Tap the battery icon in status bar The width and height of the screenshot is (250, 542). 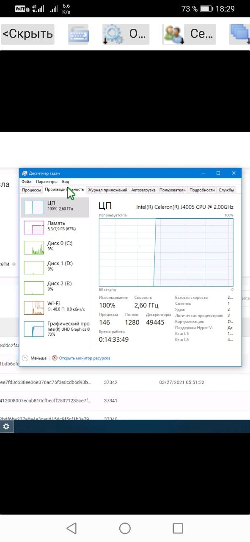pos(206,8)
